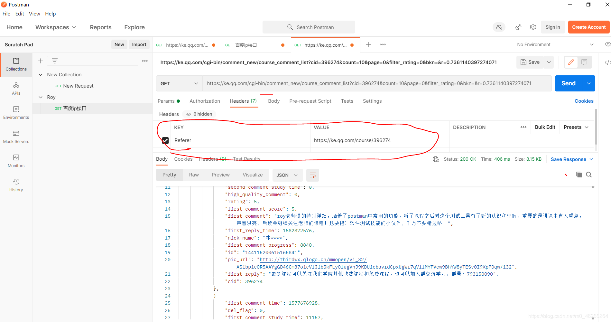The width and height of the screenshot is (611, 322).
Task: Switch to the Settings tab
Action: 372,101
